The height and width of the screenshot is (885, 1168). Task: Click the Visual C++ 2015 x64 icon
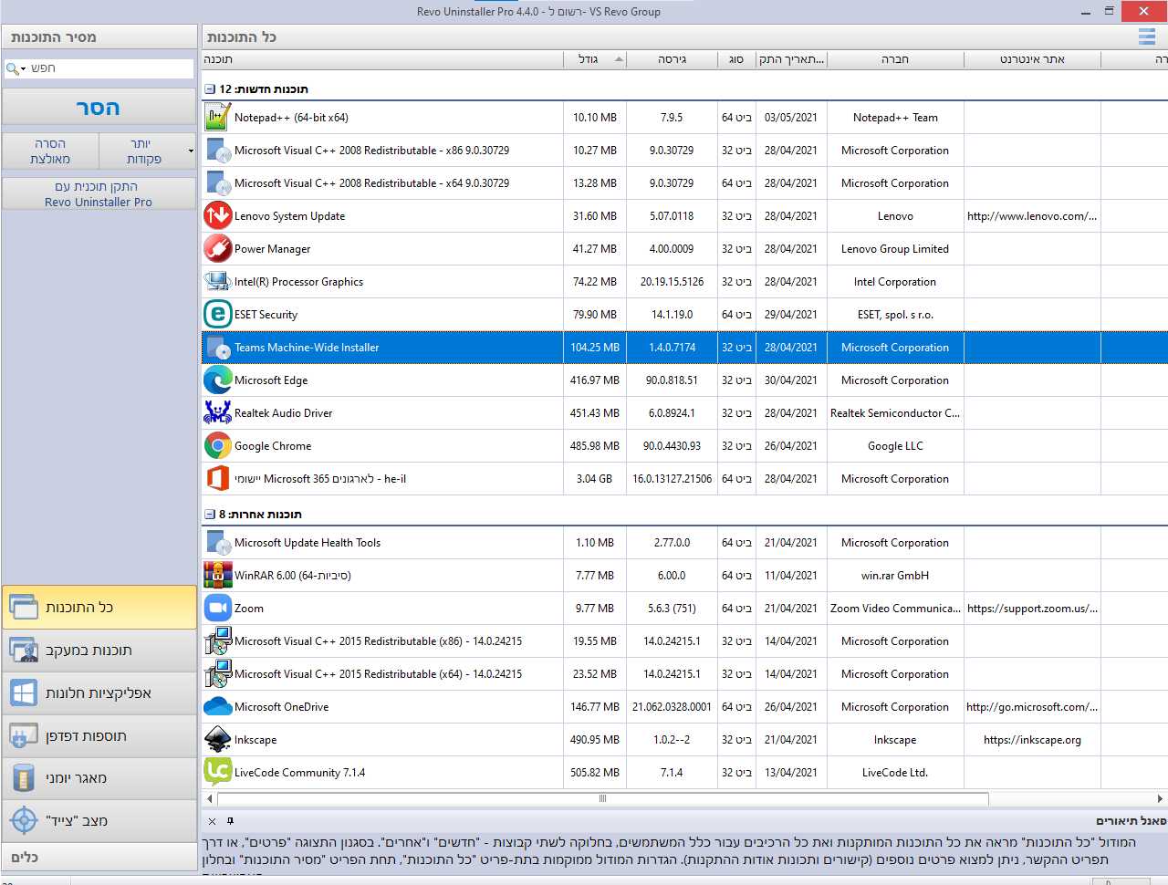(217, 674)
